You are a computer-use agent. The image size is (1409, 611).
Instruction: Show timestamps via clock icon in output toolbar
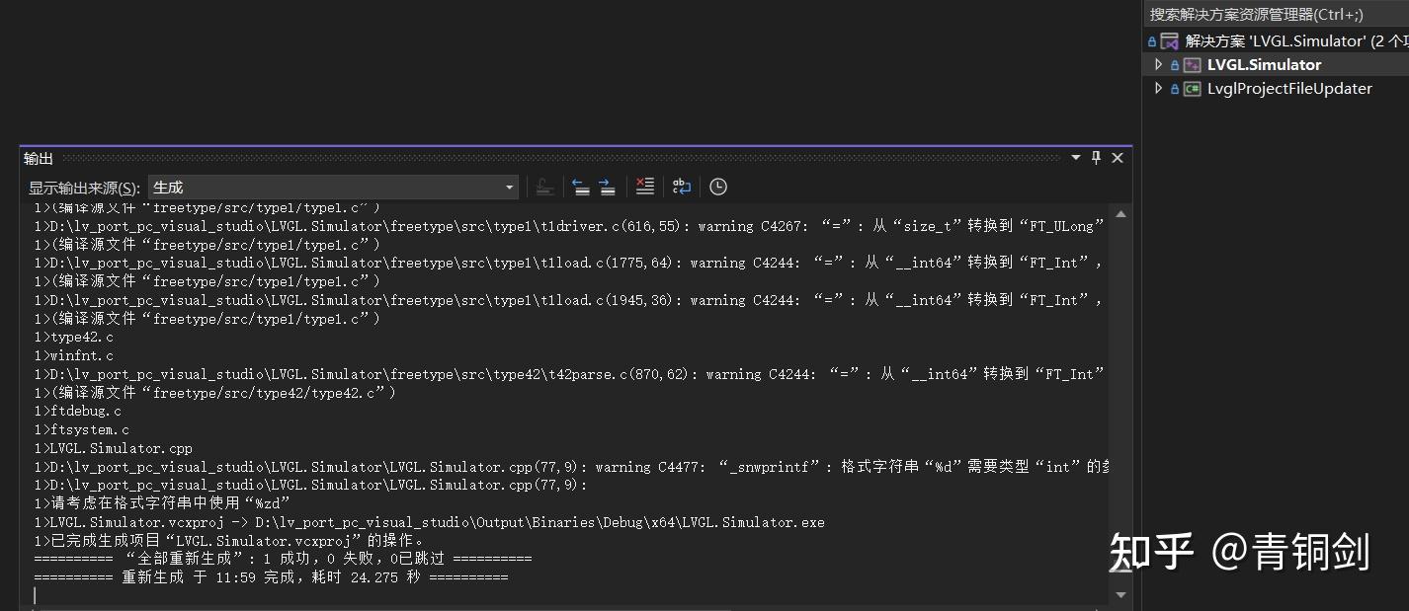(718, 187)
